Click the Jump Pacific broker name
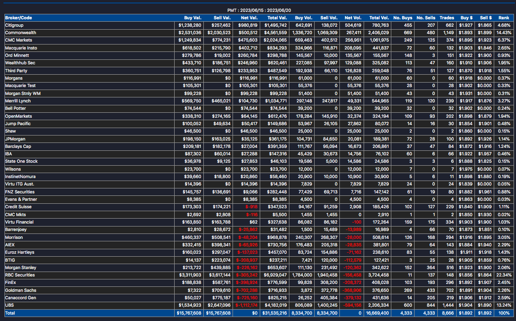The image size is (516, 321). [x=18, y=124]
